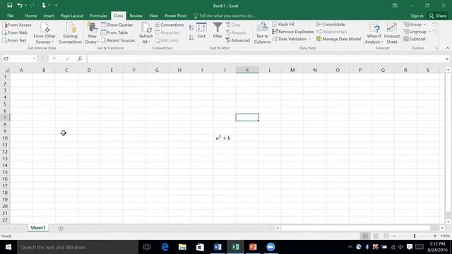Import data From Web
Screen dimensions: 452x254
point(15,32)
